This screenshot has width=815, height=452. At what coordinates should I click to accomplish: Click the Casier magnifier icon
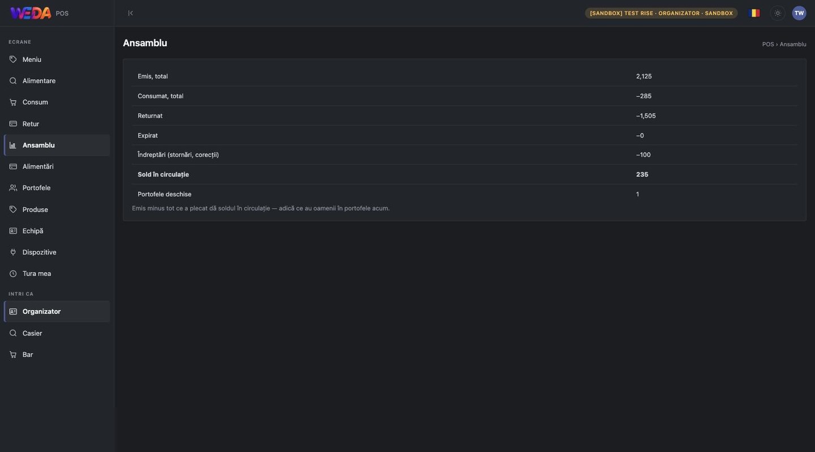13,333
